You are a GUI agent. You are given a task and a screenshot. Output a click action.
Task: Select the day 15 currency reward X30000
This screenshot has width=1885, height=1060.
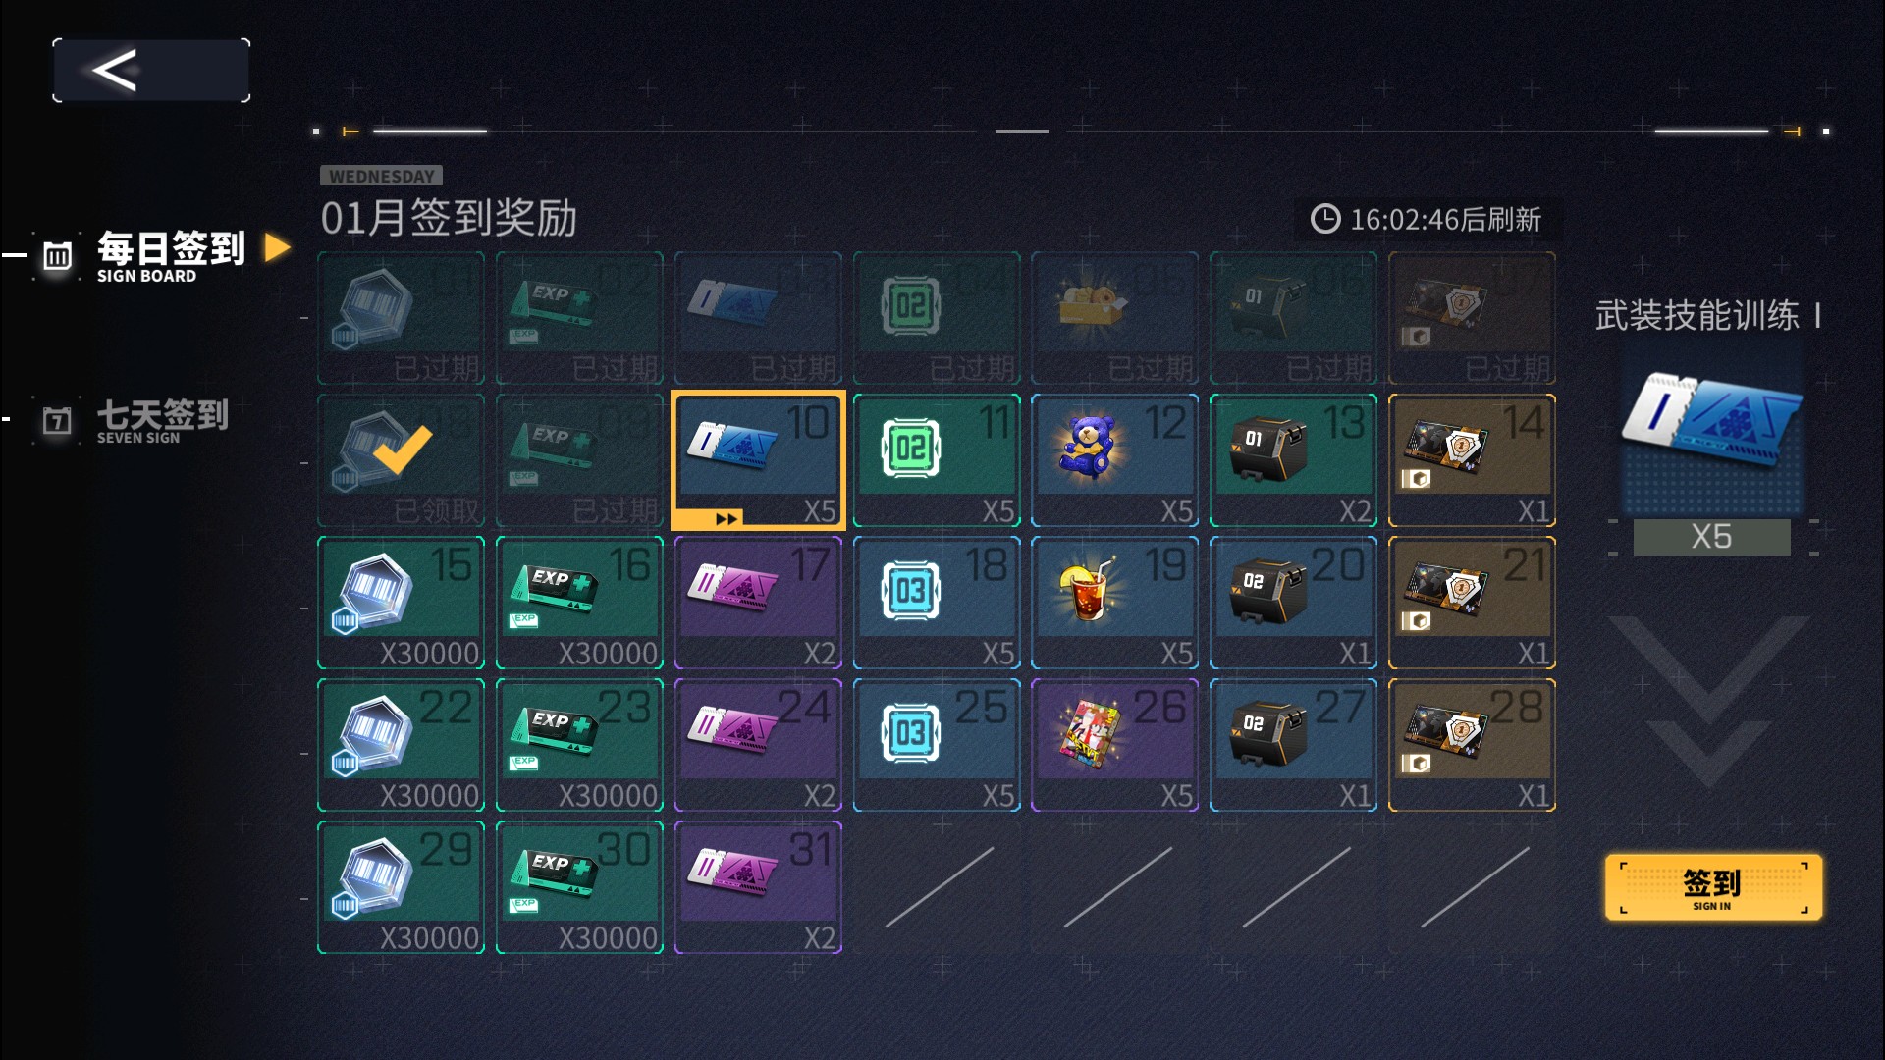tap(401, 603)
